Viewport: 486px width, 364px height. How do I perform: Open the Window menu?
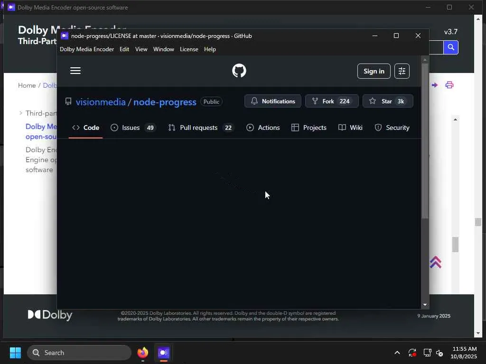[x=164, y=49]
